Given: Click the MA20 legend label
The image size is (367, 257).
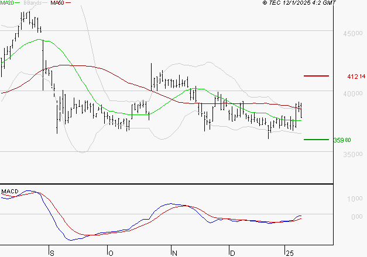Looking at the screenshot, I should [x=7, y=3].
